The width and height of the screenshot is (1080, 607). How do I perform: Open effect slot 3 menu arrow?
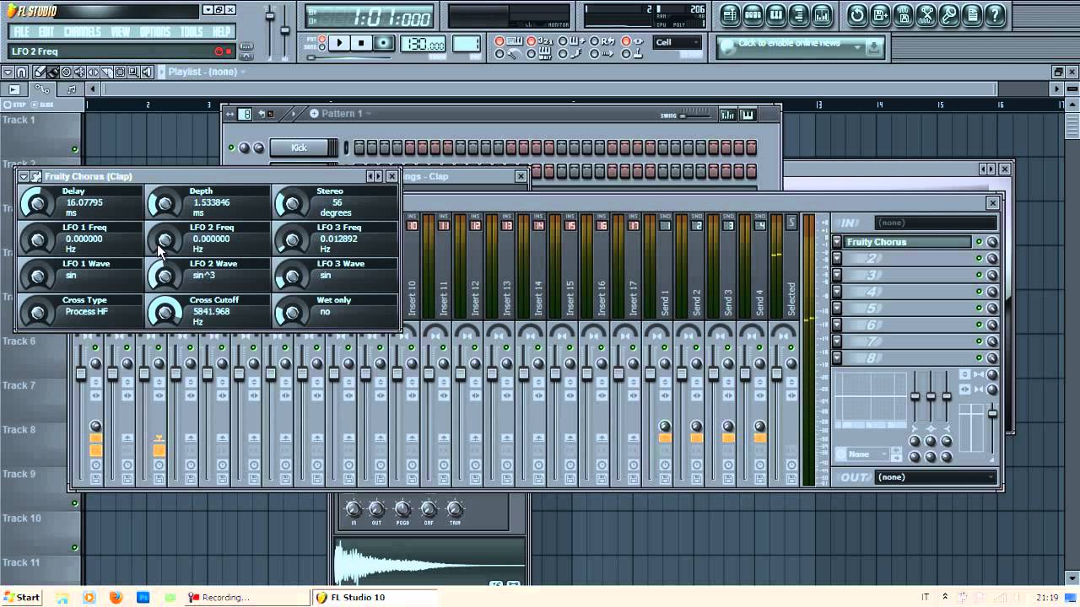coord(837,276)
